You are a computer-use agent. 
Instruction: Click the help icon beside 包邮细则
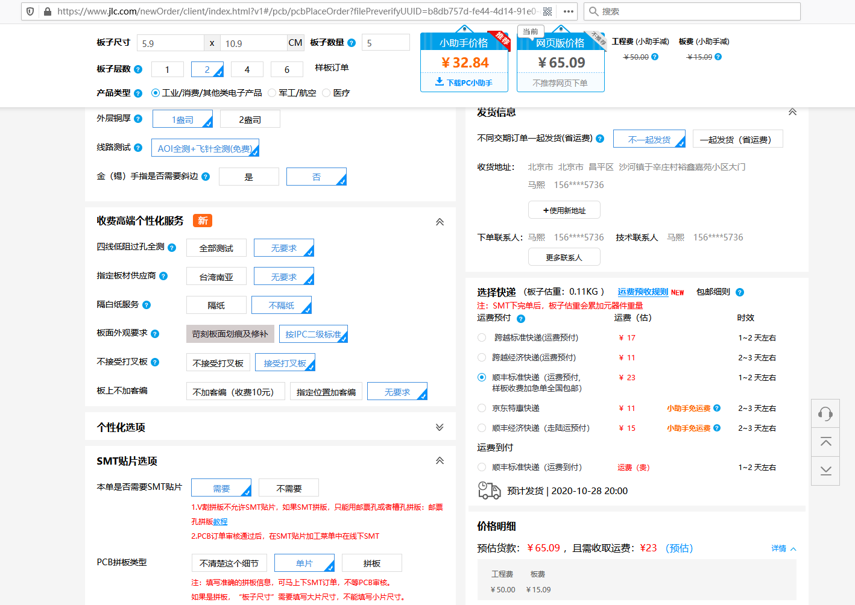pyautogui.click(x=740, y=292)
